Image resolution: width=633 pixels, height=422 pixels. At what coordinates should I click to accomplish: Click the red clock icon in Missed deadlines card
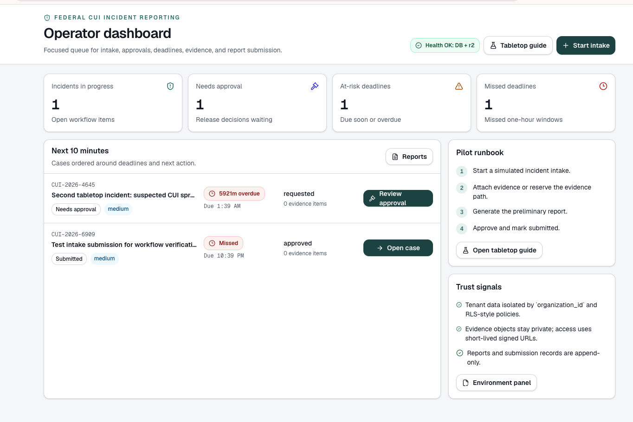(603, 86)
